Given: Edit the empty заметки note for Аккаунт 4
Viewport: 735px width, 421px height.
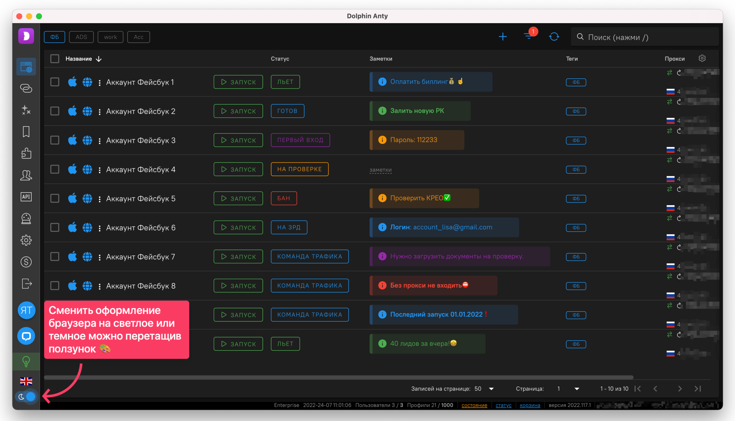Looking at the screenshot, I should click(380, 170).
